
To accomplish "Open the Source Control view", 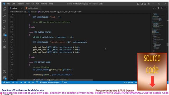I will (x=4, y=21).
